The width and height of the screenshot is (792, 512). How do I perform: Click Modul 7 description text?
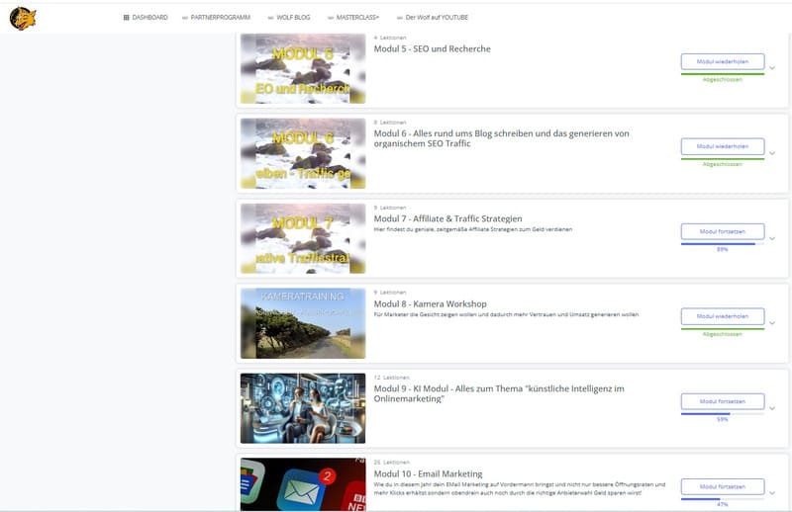[473, 229]
